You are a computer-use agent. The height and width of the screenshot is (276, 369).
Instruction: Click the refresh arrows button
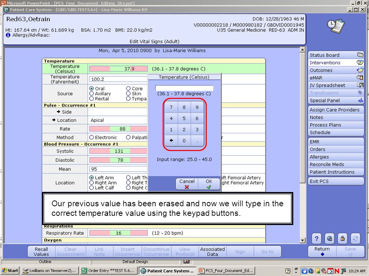pyautogui.click(x=355, y=239)
